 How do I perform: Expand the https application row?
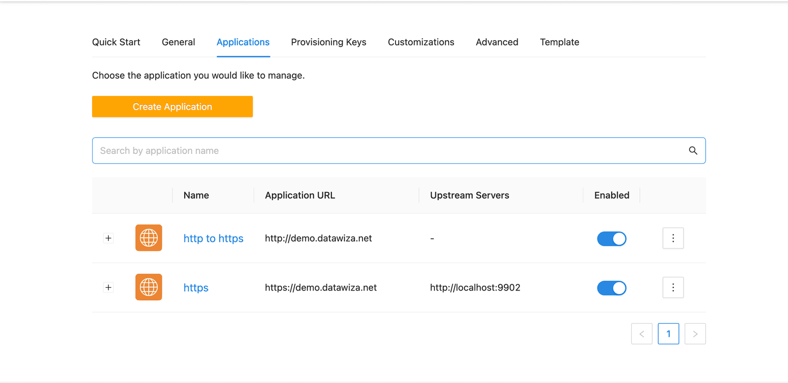tap(108, 287)
